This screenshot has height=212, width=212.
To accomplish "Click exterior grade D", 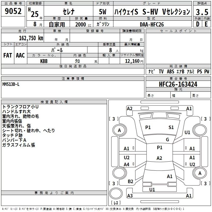I will click(x=197, y=24).
